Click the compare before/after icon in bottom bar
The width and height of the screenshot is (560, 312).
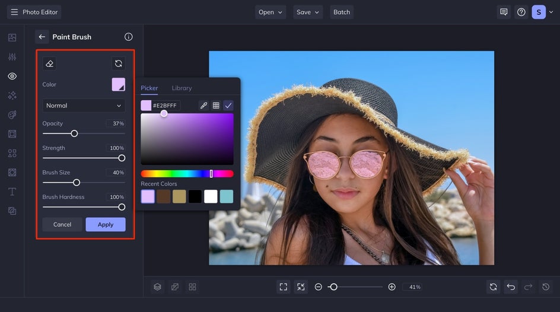point(175,287)
